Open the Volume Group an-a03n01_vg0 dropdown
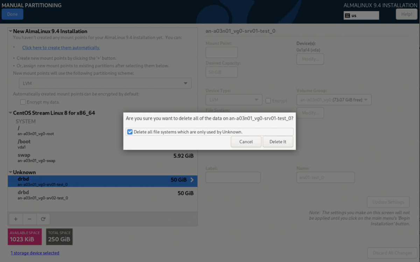The width and height of the screenshot is (420, 262). coord(334,100)
